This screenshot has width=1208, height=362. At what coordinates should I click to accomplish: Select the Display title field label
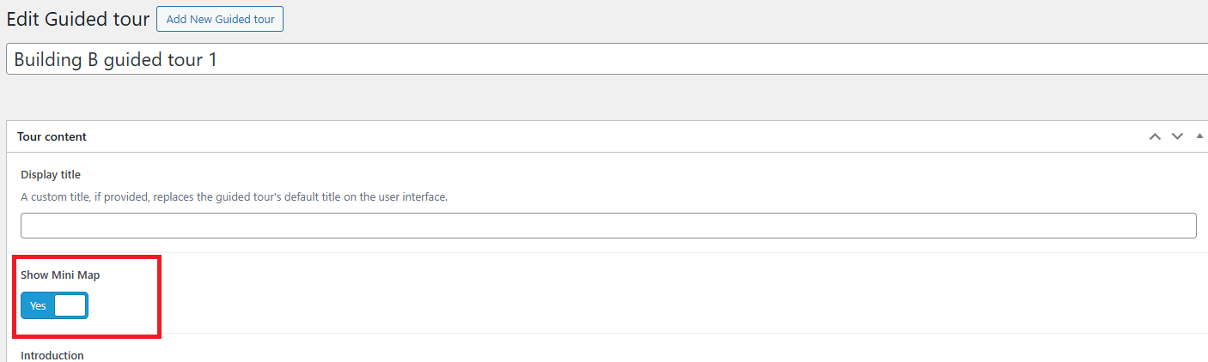pyautogui.click(x=51, y=174)
